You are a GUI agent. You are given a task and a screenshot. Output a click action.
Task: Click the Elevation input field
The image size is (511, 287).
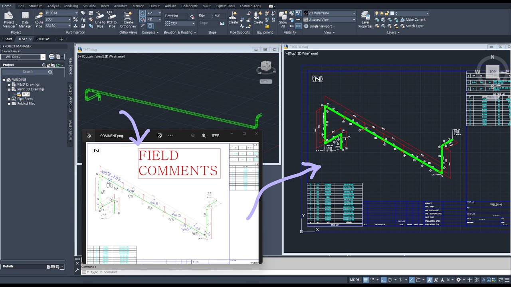pyautogui.click(x=176, y=16)
